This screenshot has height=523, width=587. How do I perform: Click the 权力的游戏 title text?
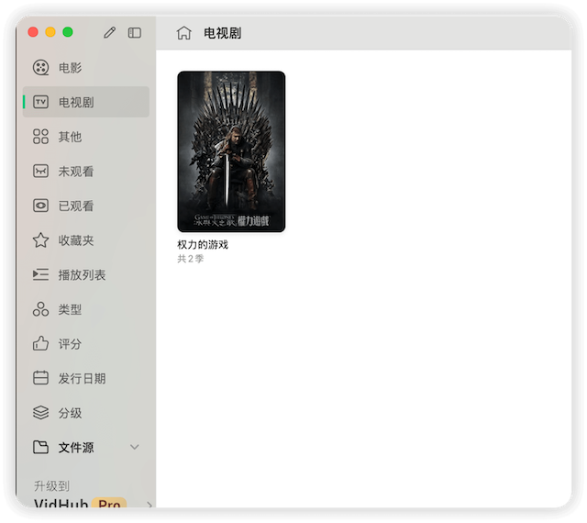coord(203,245)
